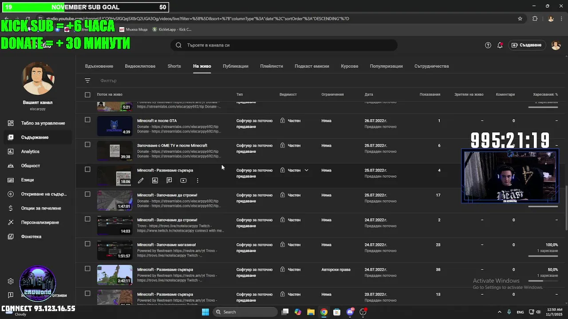The height and width of the screenshot is (319, 568).
Task: Switch to the Публикации tab
Action: coord(236,66)
